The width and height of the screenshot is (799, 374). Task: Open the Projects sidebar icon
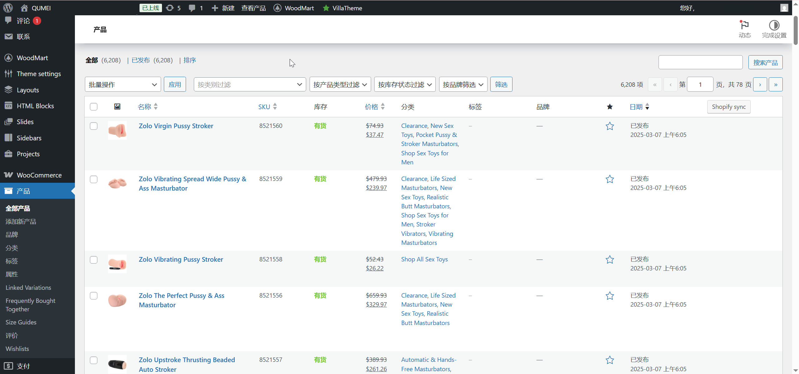[x=8, y=153]
